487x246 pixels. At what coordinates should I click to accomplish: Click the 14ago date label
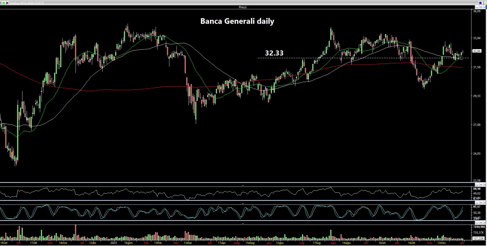click(346, 243)
